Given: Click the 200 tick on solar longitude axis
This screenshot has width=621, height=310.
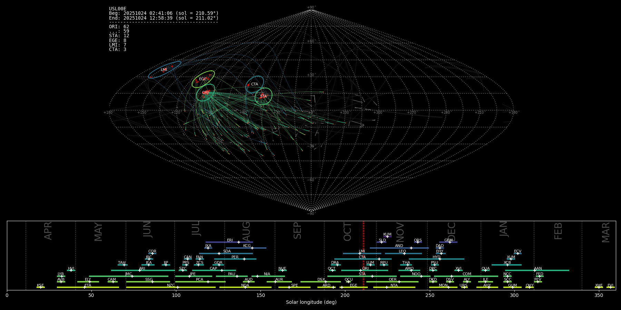Looking at the screenshot, I should pyautogui.click(x=345, y=295).
